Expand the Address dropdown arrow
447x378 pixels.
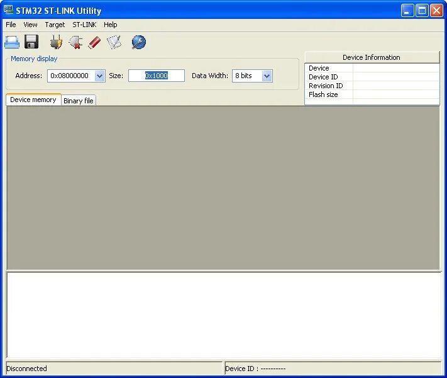99,76
